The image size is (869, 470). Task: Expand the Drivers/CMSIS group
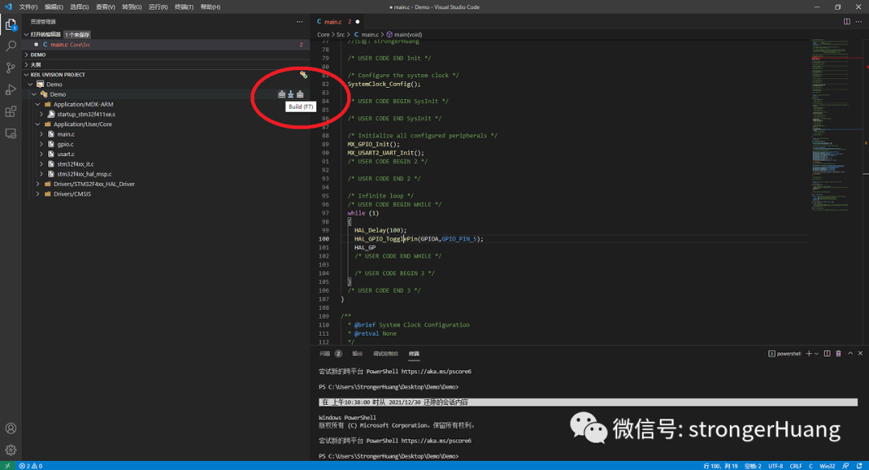[38, 194]
